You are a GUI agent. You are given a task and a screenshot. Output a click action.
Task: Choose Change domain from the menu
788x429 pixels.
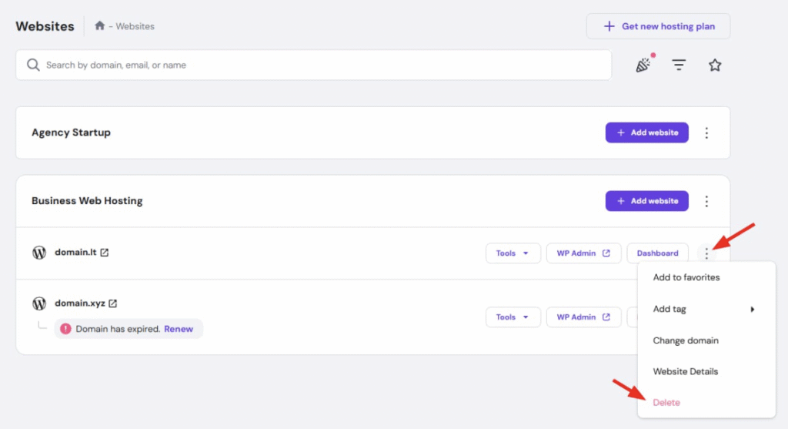686,340
